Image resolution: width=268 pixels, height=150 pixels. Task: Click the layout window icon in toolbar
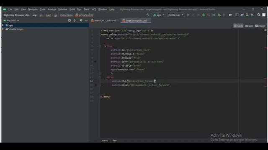(x=237, y=15)
